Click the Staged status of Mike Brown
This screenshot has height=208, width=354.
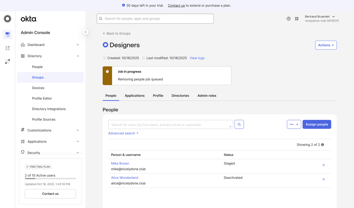229,163
